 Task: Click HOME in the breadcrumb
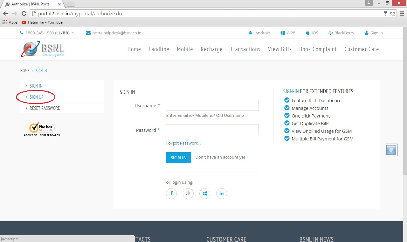tap(25, 71)
